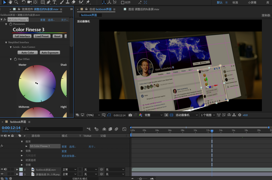Screen dimensions: 272x180
Task: Click the Master hue offset color wheel
Action: tap(37, 83)
